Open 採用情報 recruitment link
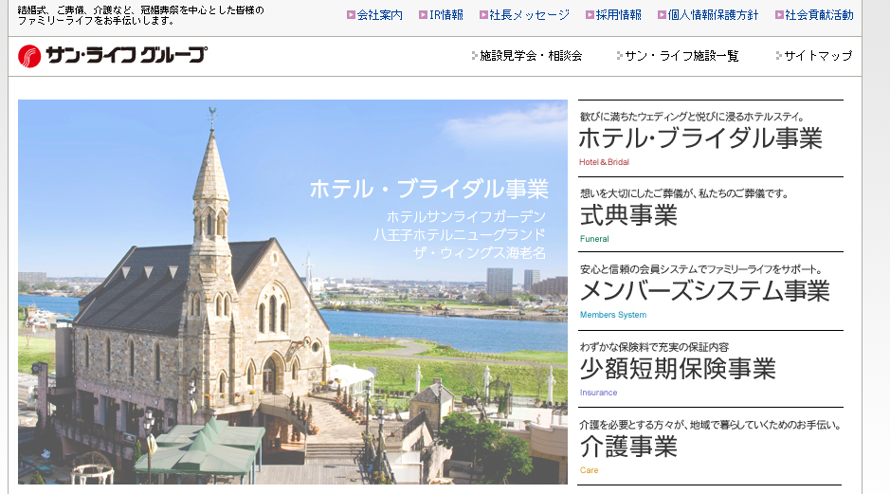Image resolution: width=890 pixels, height=494 pixels. point(619,15)
